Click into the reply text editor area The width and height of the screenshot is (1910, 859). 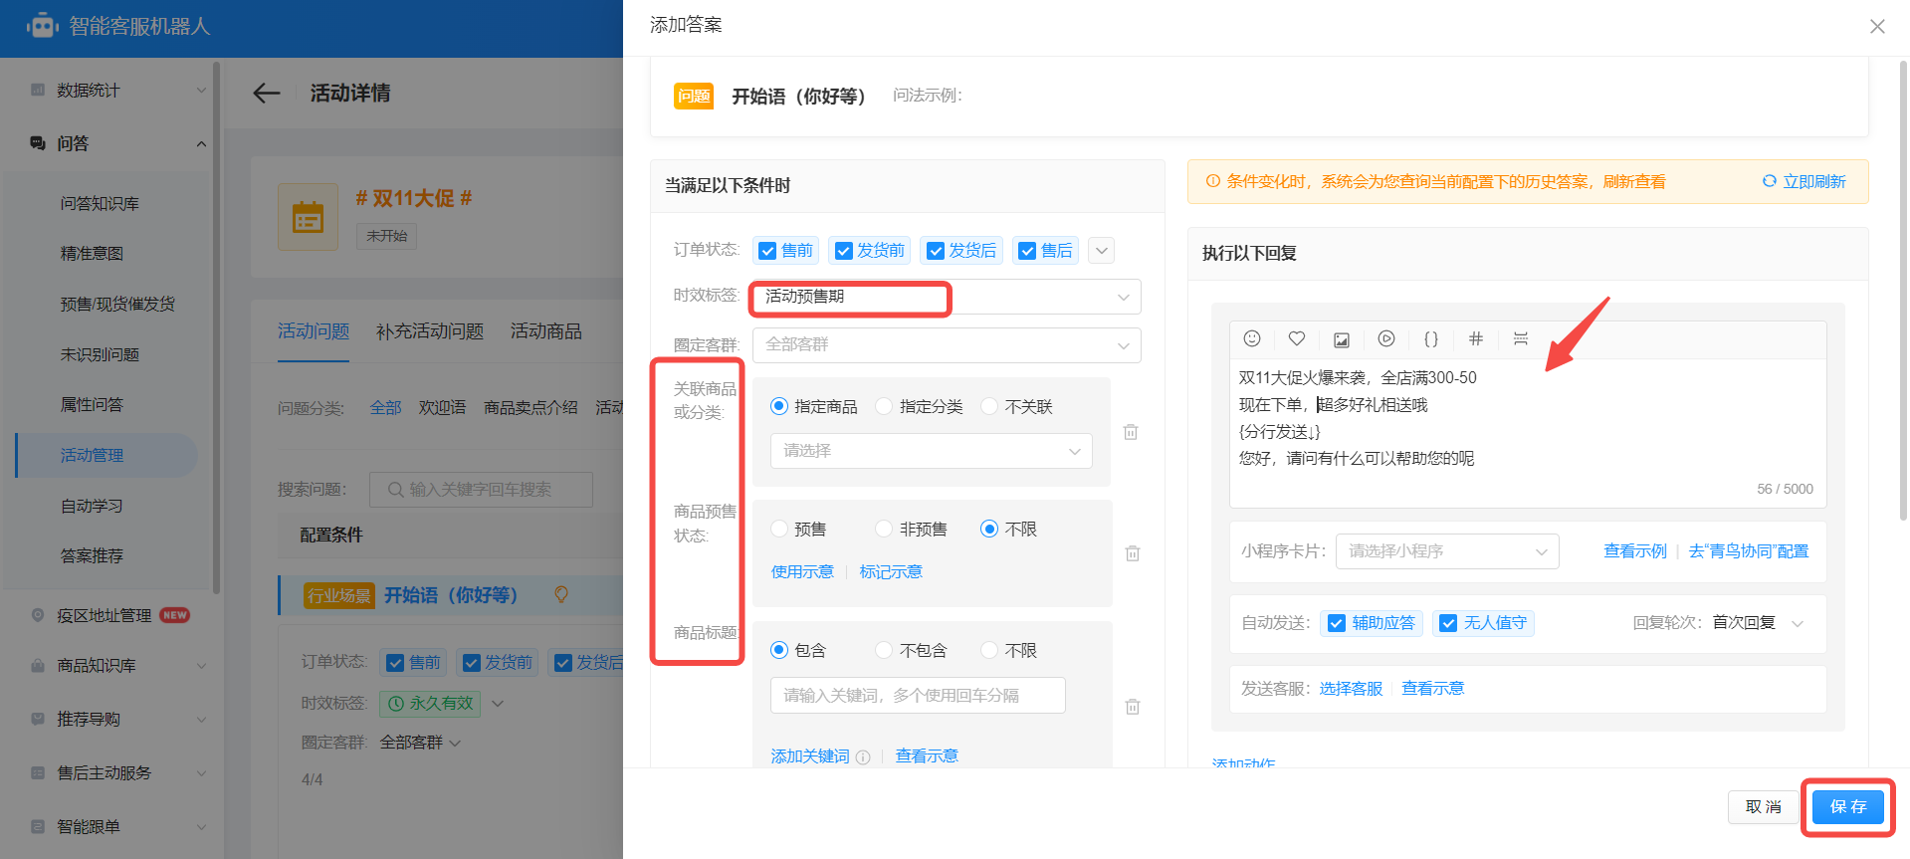[1528, 432]
